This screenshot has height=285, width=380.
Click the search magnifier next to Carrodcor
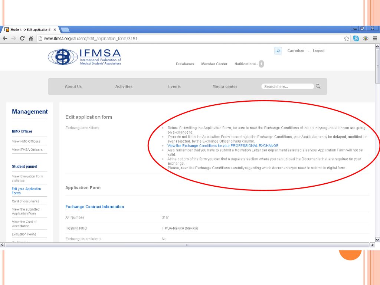click(278, 50)
